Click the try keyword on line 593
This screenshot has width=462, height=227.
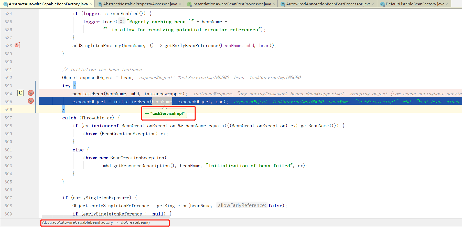(67, 86)
